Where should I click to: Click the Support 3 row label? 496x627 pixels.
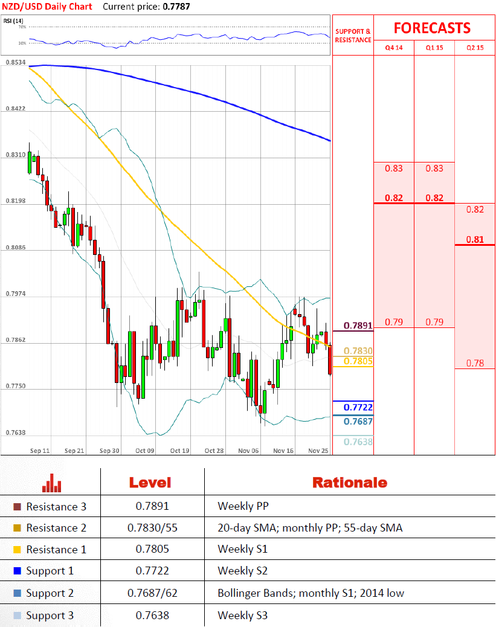(x=50, y=616)
